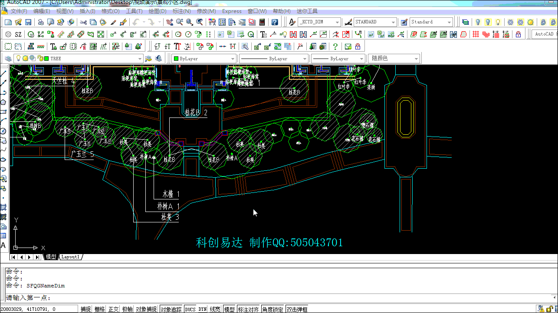Click the Match Properties paintbrush icon
558x313 pixels.
(113, 22)
